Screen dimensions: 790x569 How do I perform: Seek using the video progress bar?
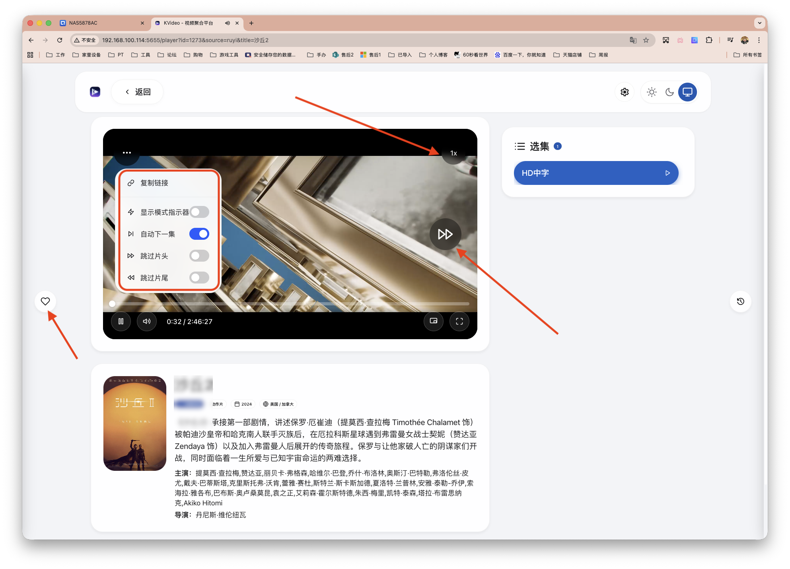[290, 304]
